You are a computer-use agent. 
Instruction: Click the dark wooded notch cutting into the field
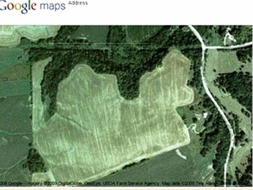(x=129, y=87)
